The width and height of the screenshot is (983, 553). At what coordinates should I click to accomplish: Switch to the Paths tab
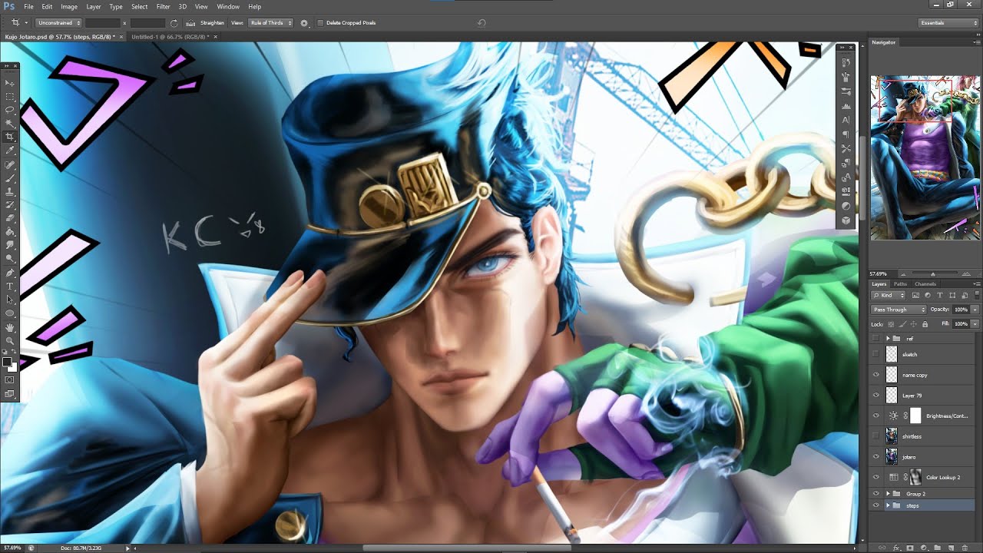tap(900, 284)
